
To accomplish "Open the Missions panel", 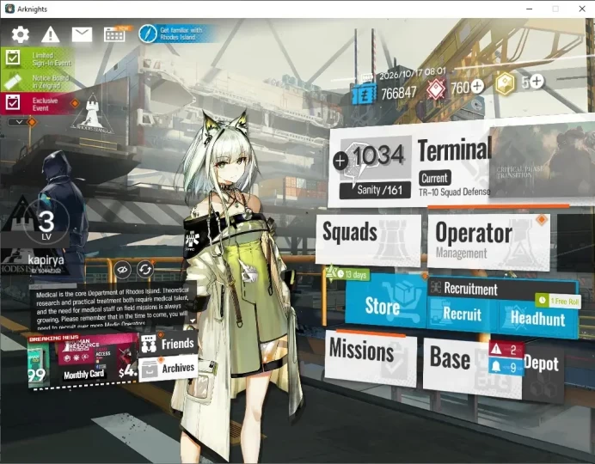I will pyautogui.click(x=371, y=357).
